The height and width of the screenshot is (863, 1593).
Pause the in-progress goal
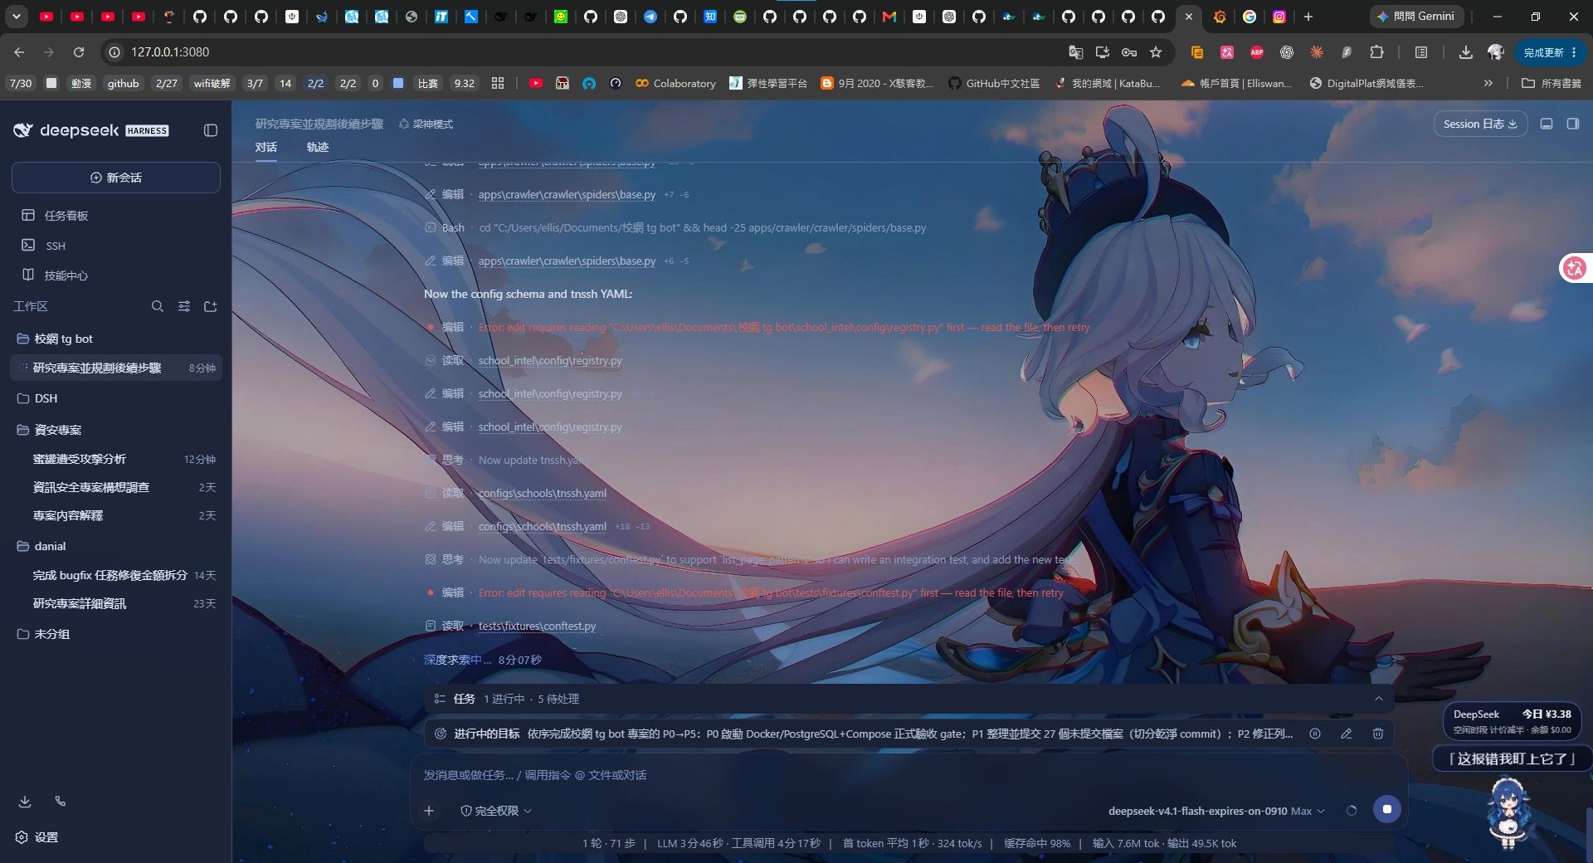pos(1315,734)
